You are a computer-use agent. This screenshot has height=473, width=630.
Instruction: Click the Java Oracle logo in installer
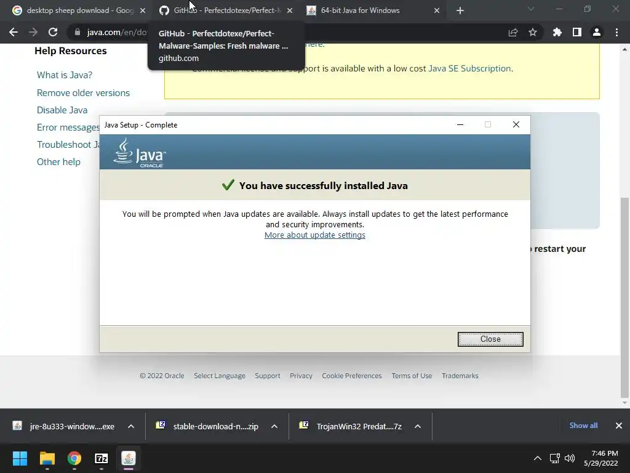[x=139, y=153]
